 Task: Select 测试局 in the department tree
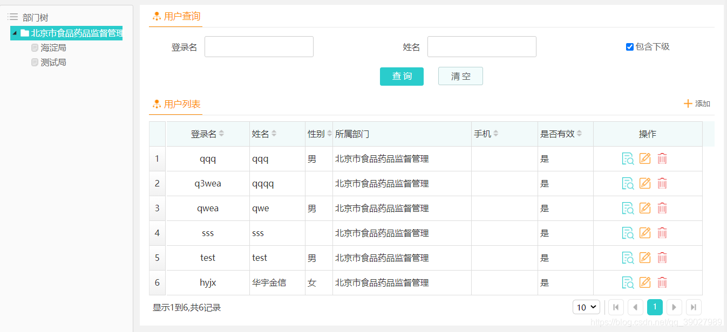pos(53,63)
